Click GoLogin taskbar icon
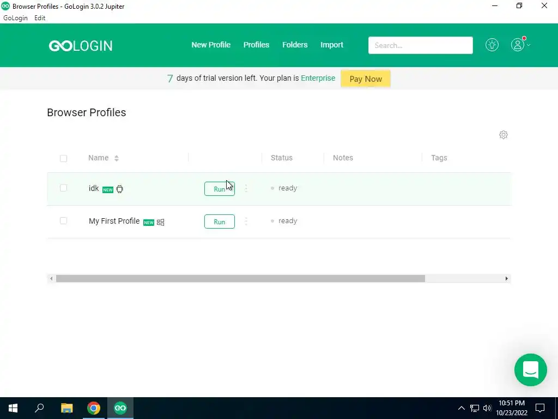558x419 pixels. (120, 408)
